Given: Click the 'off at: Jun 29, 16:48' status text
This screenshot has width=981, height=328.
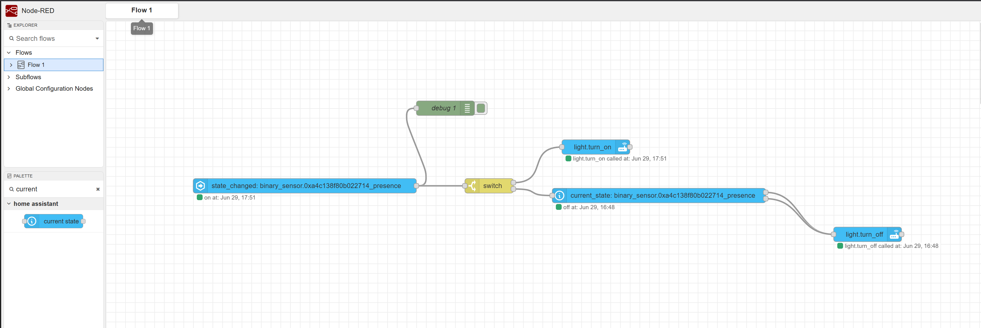Looking at the screenshot, I should (x=589, y=207).
